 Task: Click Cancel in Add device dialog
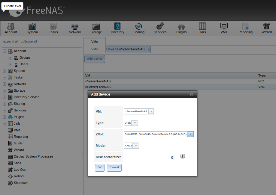(x=114, y=168)
